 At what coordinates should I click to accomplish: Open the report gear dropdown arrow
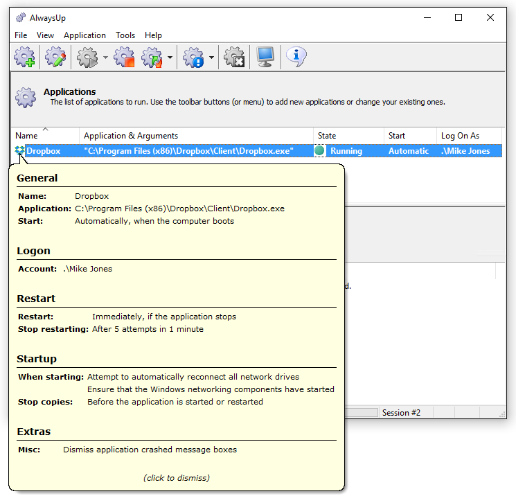click(x=211, y=57)
